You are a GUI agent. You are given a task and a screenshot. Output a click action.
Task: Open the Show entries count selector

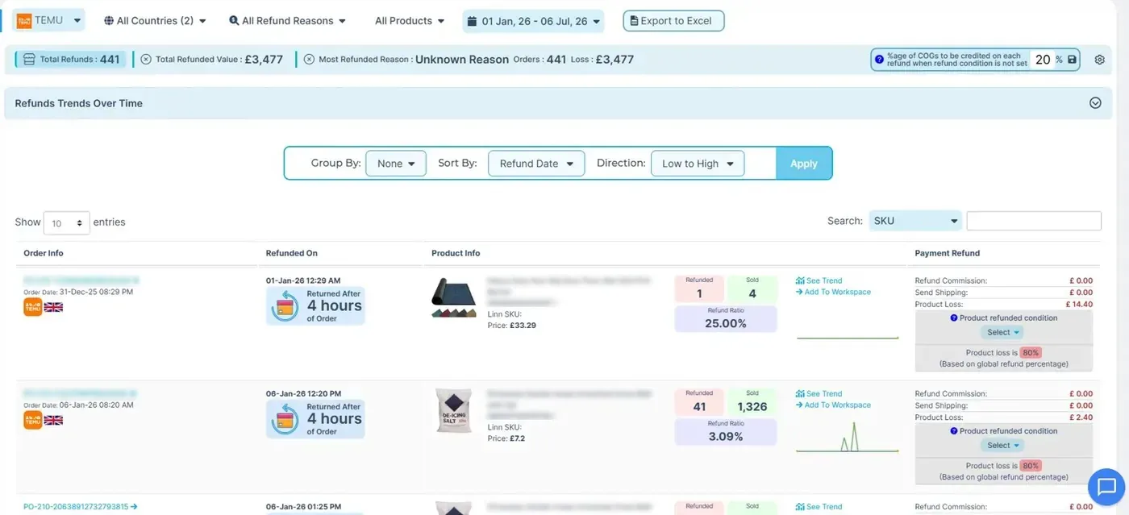pos(66,222)
